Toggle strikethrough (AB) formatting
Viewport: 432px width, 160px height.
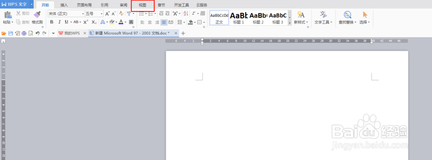click(x=76, y=22)
